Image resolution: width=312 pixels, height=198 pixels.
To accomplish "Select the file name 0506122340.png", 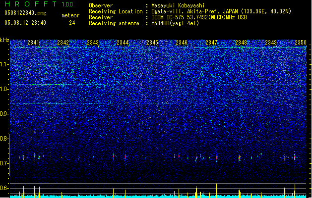I will click(25, 13).
